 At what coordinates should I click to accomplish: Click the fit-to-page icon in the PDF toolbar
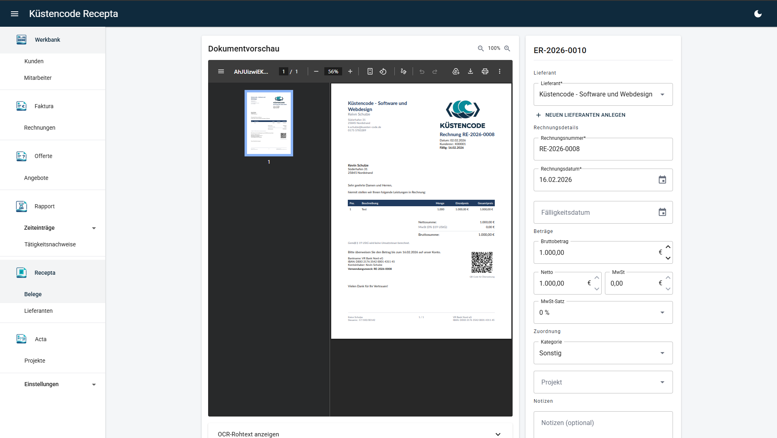370,71
